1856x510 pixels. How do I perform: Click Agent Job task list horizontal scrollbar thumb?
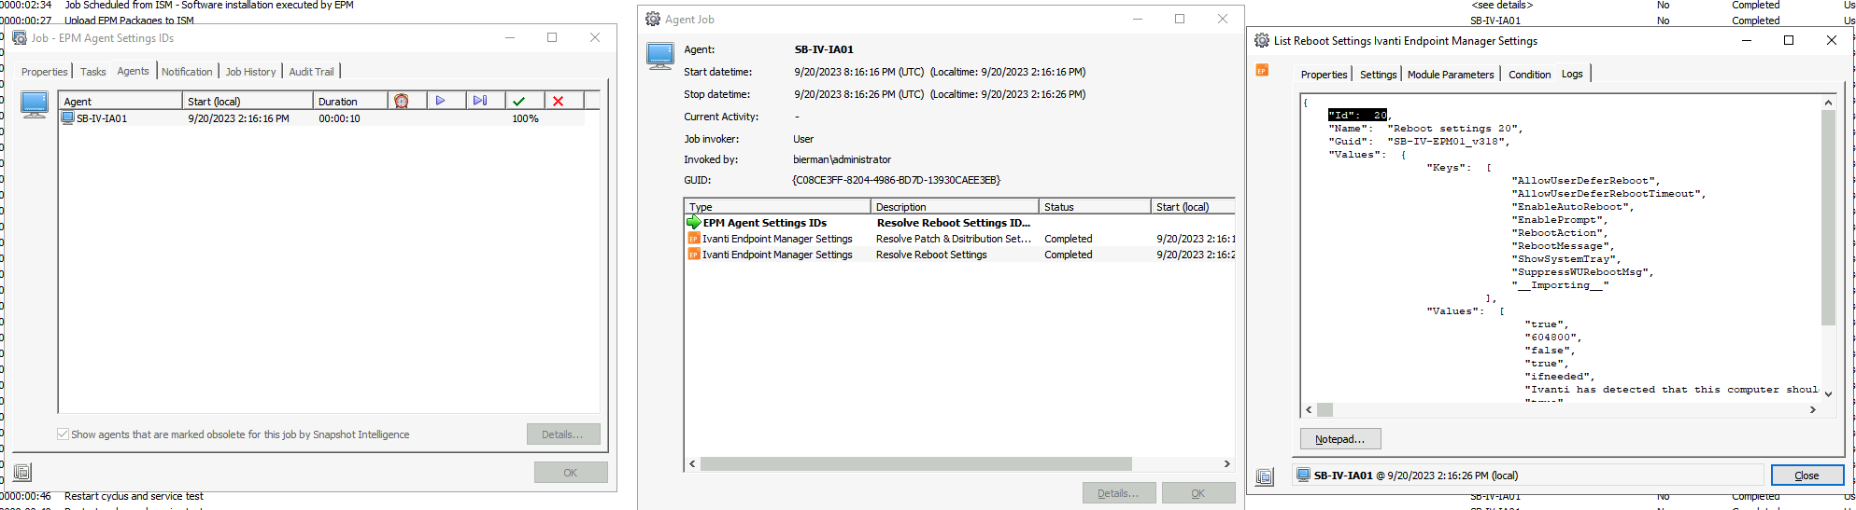[916, 463]
